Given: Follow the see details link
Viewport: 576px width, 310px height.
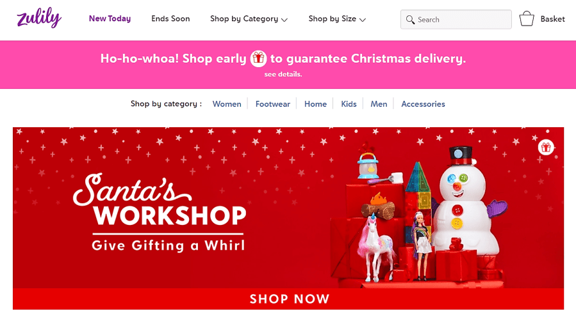Looking at the screenshot, I should pos(283,74).
